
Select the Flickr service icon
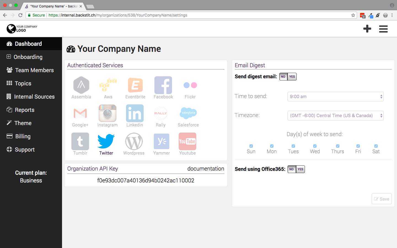coord(190,85)
